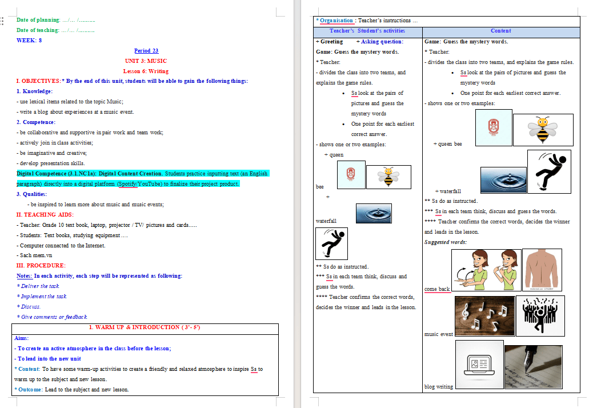This screenshot has height=408, width=593.
Task: Select the laptop blog icon picture
Action: (479, 365)
